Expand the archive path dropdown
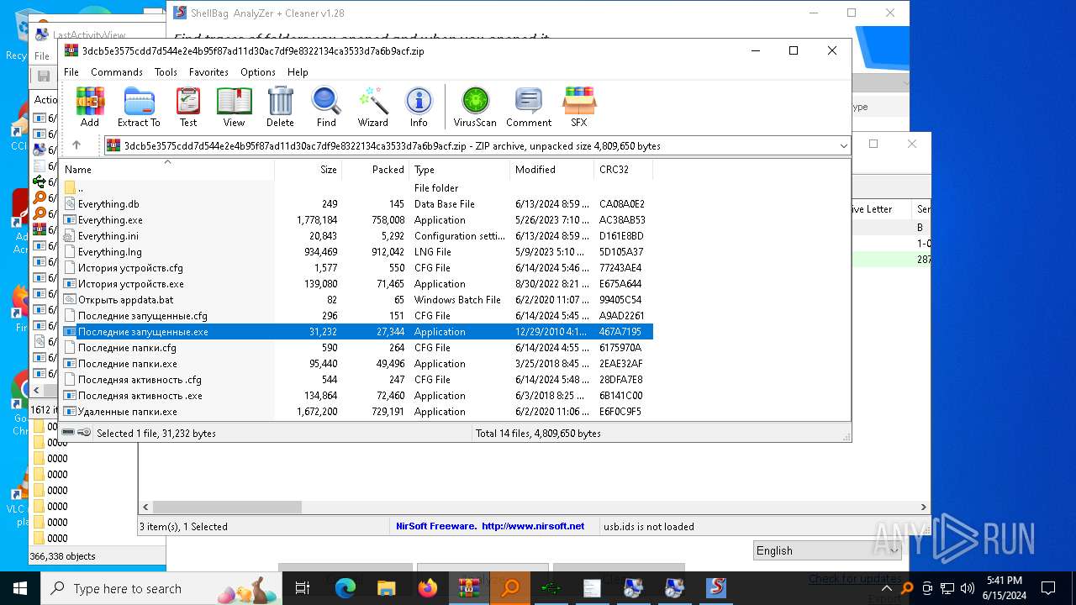Screen dimensions: 1076x605 [x=843, y=146]
